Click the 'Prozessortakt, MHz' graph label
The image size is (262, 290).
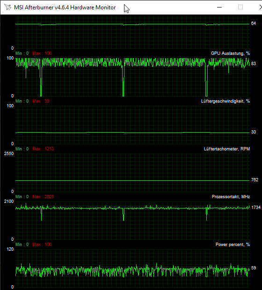tap(231, 197)
